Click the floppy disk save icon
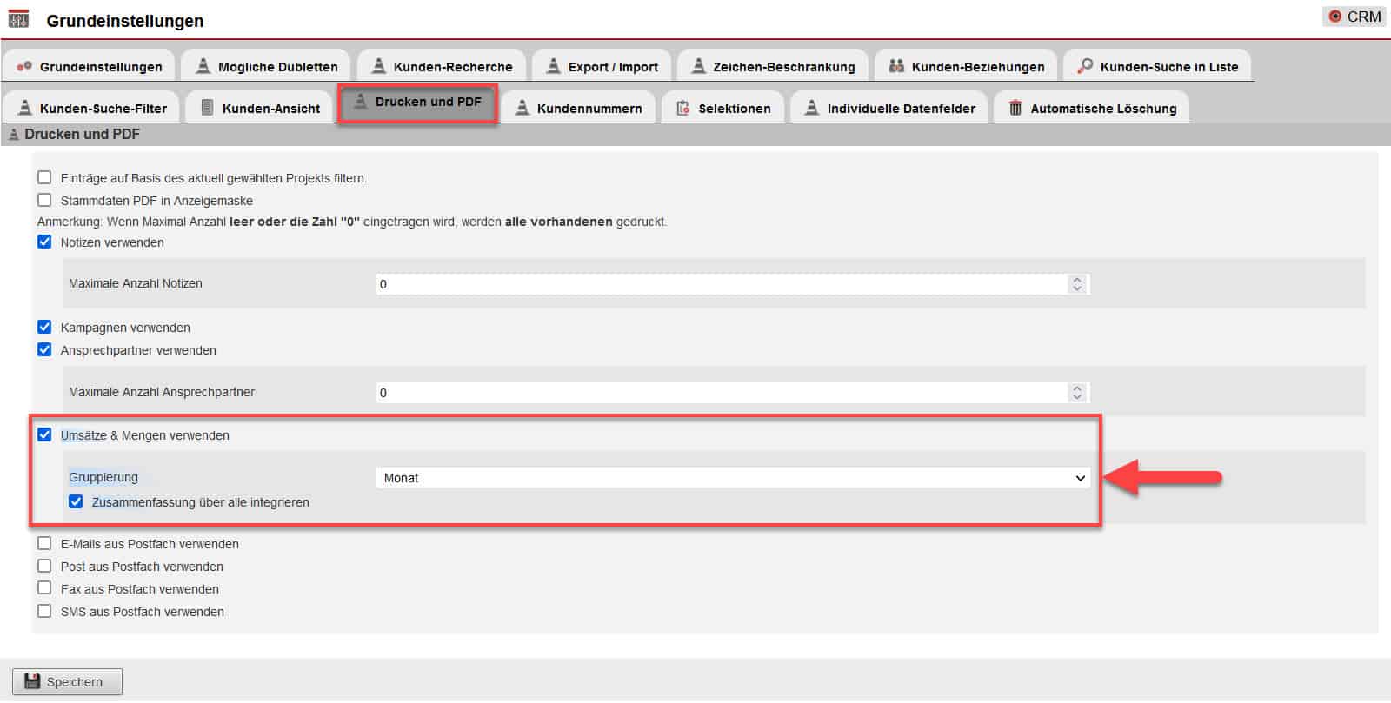This screenshot has width=1391, height=703. [x=32, y=681]
